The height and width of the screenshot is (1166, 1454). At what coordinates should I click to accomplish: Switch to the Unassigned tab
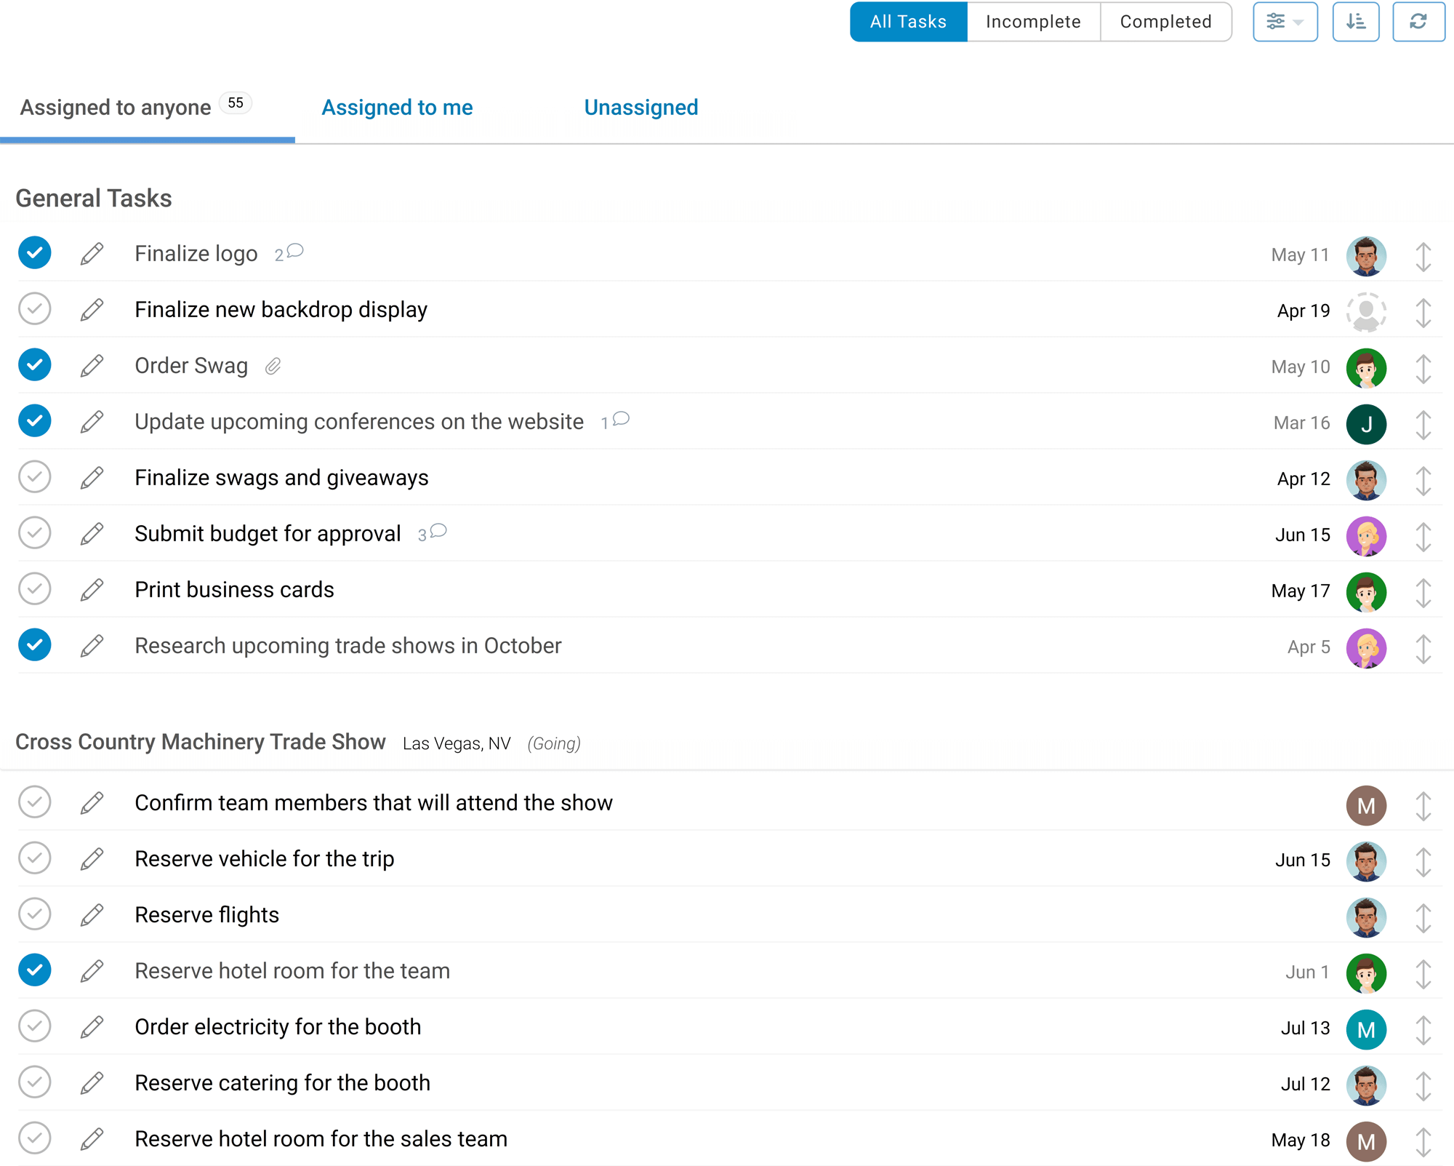[640, 108]
